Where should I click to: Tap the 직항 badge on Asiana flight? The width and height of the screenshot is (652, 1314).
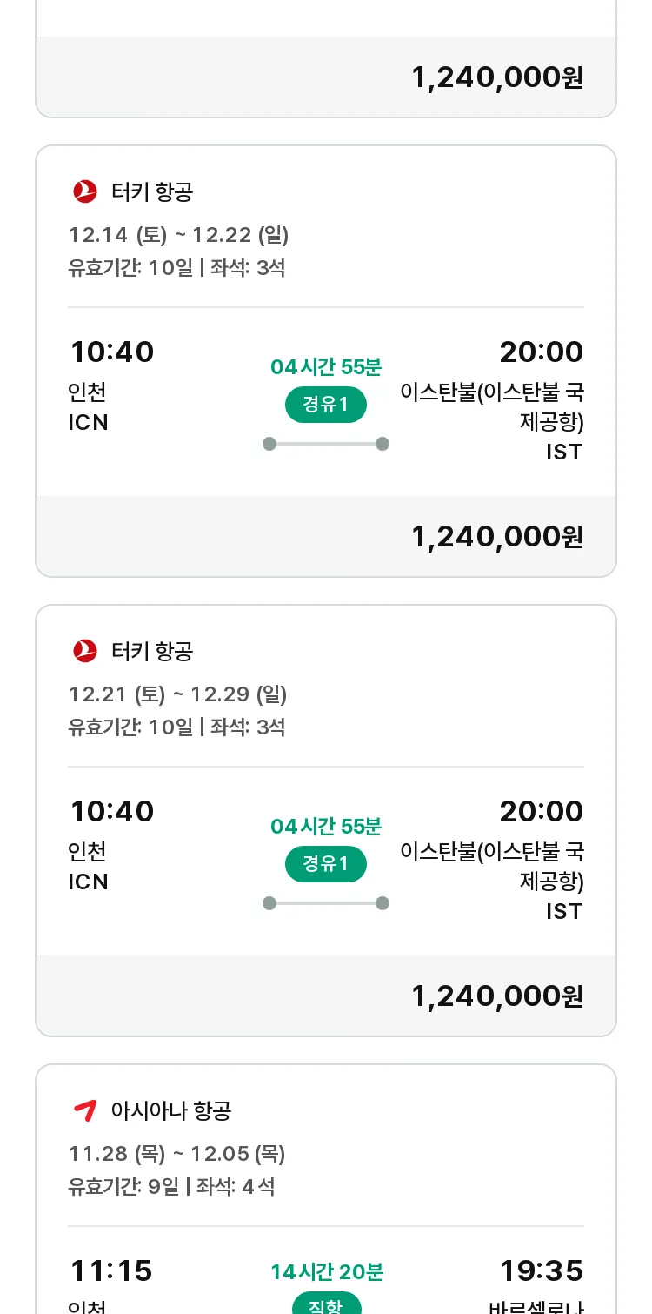tap(326, 1304)
